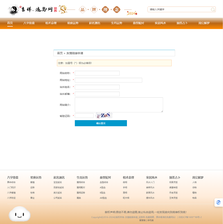Open the 玉帝灵签 footer link

[173, 198]
